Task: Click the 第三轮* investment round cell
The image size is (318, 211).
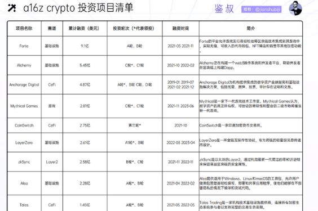Action: [135, 125]
